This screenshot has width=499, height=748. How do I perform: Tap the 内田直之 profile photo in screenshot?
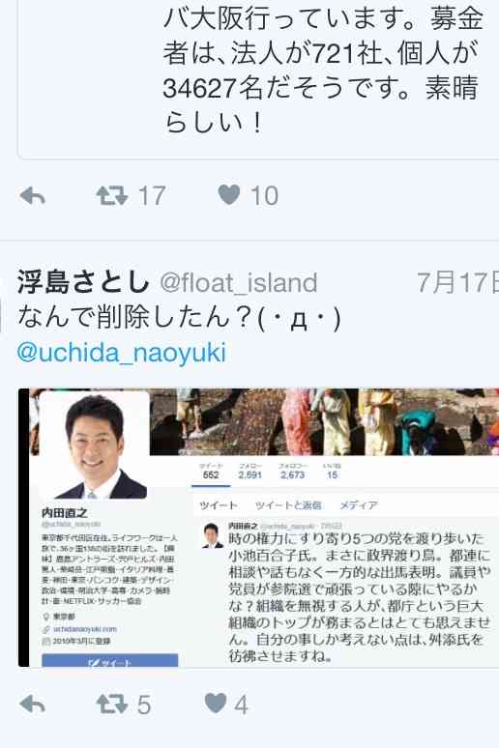[94, 446]
